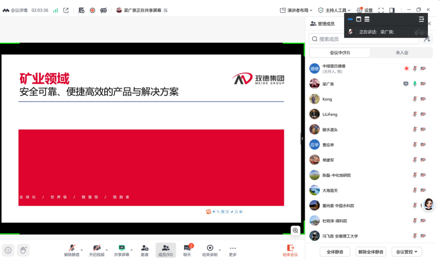Image resolution: width=440 pixels, height=261 pixels.
Task: Toggle camera icon for LiLiFeng
Action: 423,114
